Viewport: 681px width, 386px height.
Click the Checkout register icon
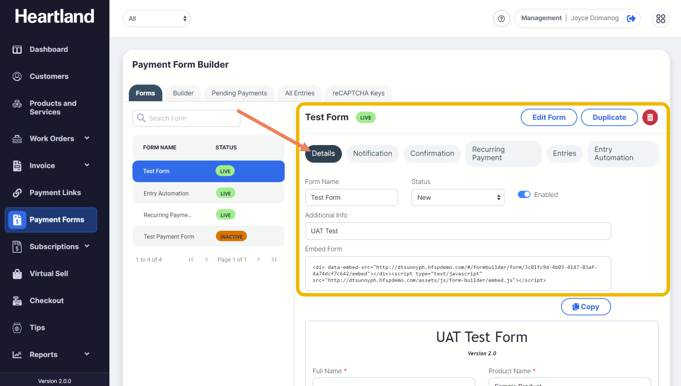pyautogui.click(x=17, y=301)
